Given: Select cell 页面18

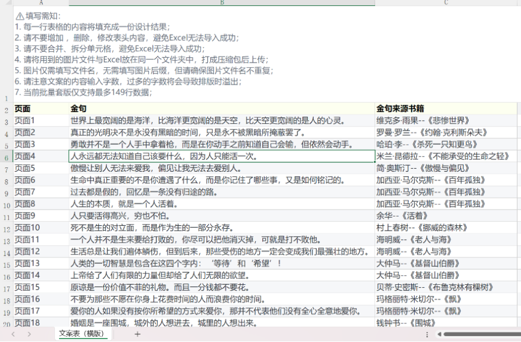Looking at the screenshot, I should [x=41, y=323].
